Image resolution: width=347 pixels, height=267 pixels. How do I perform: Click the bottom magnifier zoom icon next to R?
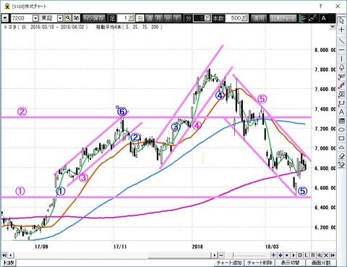[x=320, y=255]
